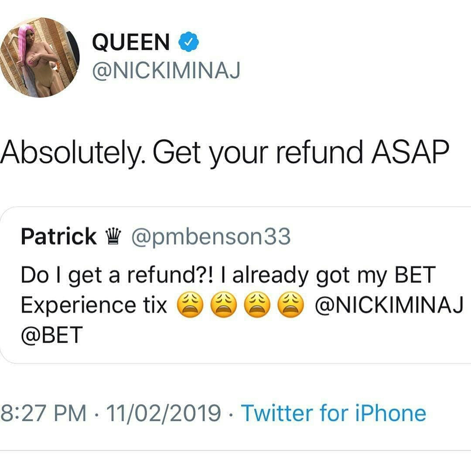Open the @NICKIMINAJ handle under QUEEN
The height and width of the screenshot is (471, 471).
click(x=167, y=71)
